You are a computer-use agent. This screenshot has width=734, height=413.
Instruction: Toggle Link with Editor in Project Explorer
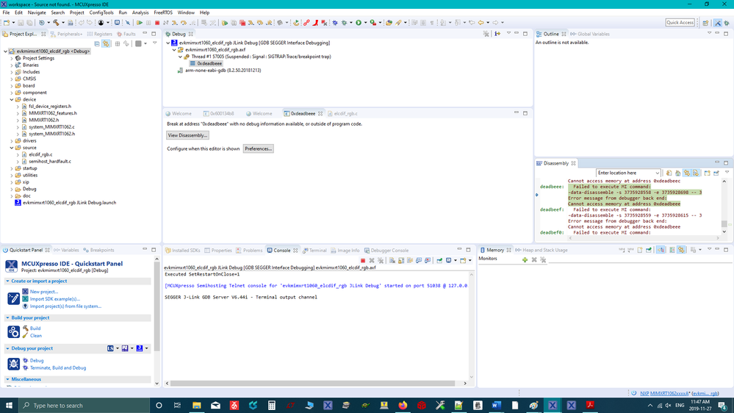point(107,43)
